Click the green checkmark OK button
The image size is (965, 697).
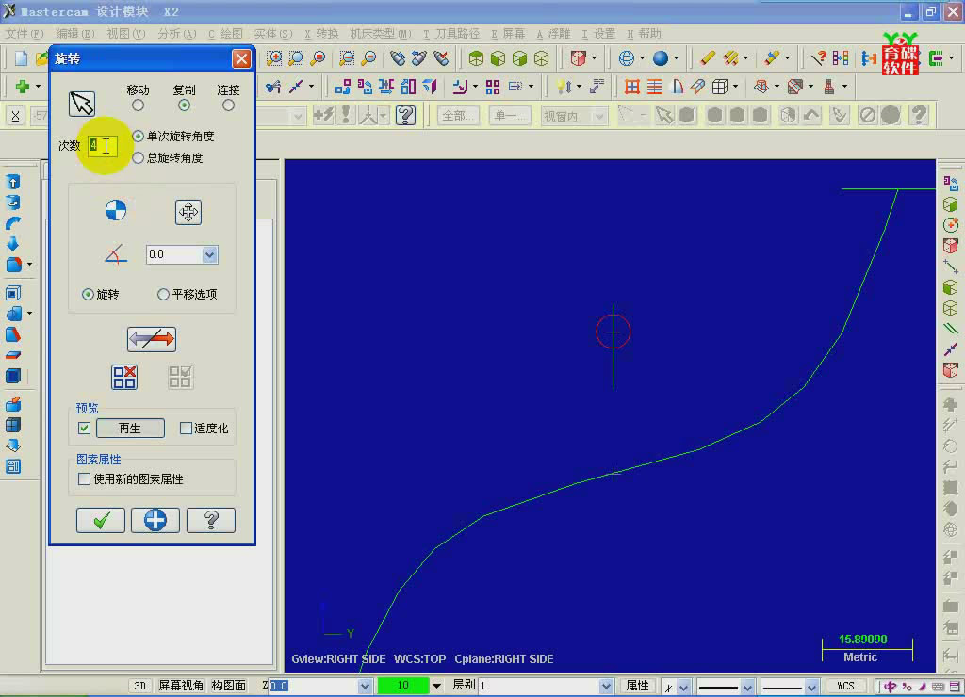(x=101, y=521)
